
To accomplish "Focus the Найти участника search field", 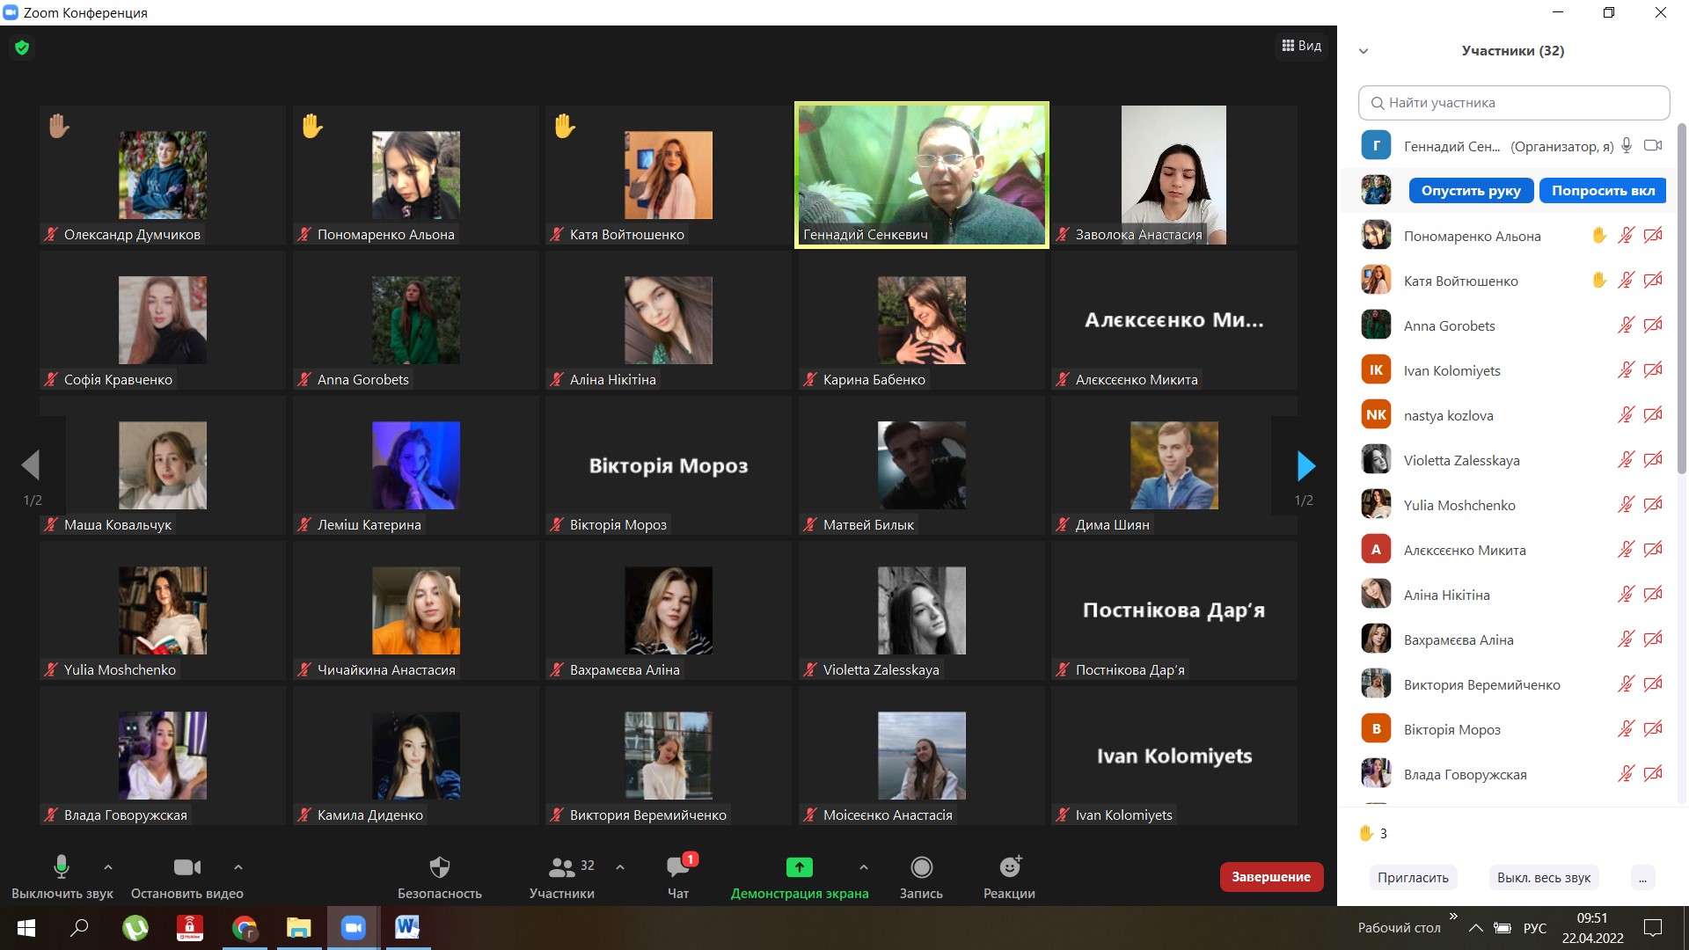I will pyautogui.click(x=1514, y=103).
